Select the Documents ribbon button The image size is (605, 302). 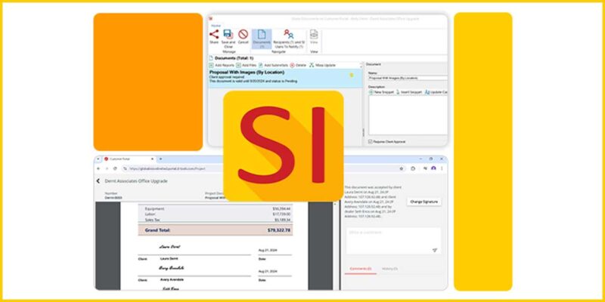pos(262,39)
